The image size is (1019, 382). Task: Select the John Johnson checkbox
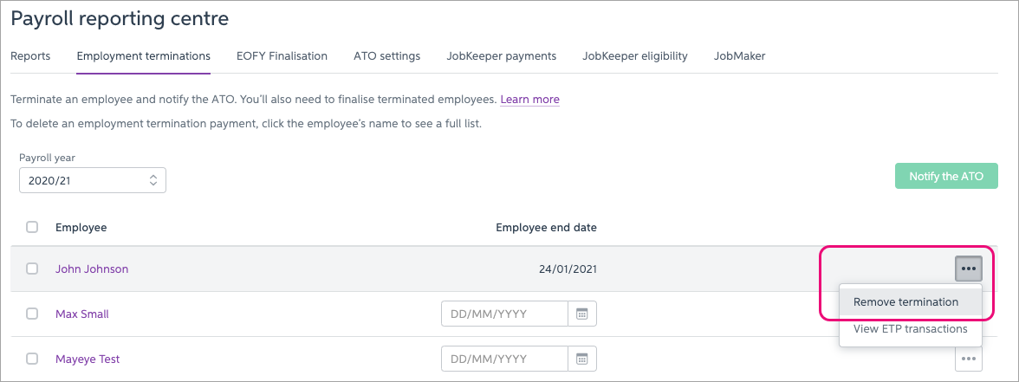[x=32, y=269]
